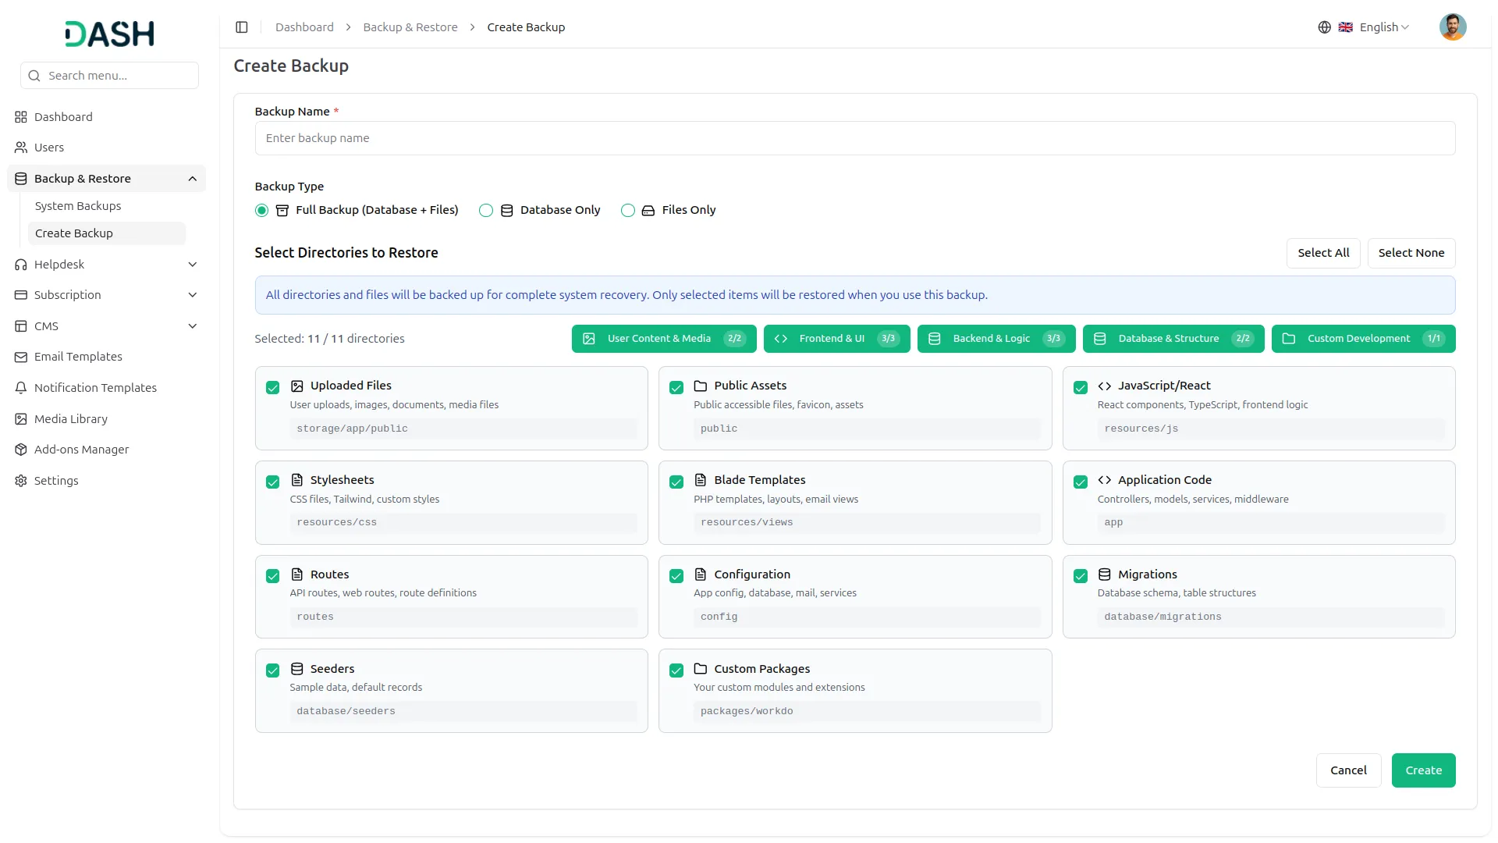Select the globe language icon in header
Screen dimensions: 1498x843
point(1324,27)
